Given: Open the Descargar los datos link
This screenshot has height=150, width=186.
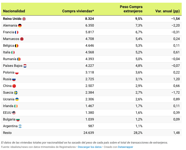Looking at the screenshot, I should click(90, 147).
